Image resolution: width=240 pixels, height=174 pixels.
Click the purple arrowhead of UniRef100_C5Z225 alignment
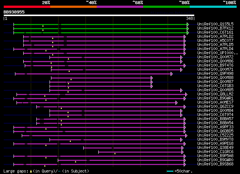[x=186, y=136]
